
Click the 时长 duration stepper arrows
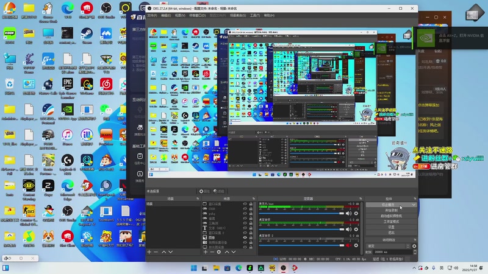tap(415, 252)
